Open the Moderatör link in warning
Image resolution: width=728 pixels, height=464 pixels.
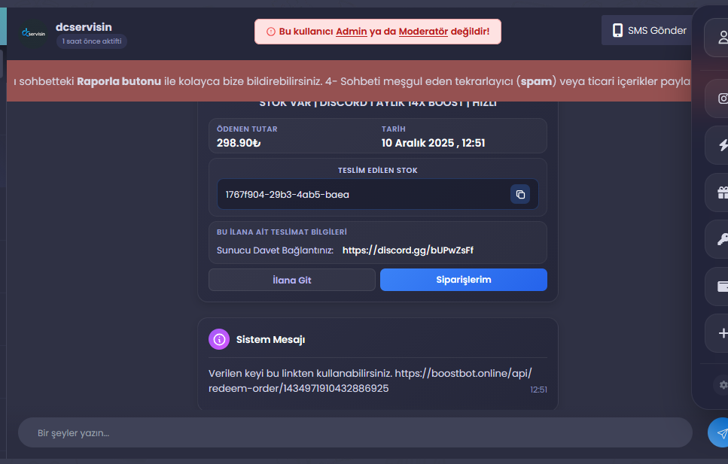point(423,32)
